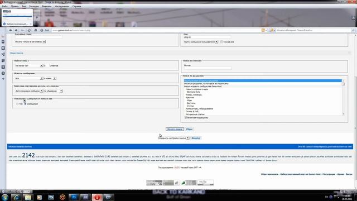
Task: Open the History clock panel in sidebar
Action: (3, 73)
